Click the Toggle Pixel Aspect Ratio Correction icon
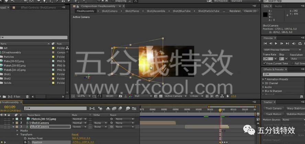Viewport: 305px width, 144px height. pyautogui.click(x=207, y=96)
